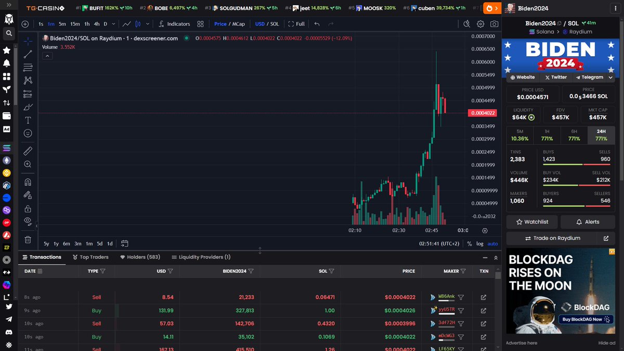This screenshot has width=624, height=351.
Task: Undo last chart action
Action: point(316,24)
